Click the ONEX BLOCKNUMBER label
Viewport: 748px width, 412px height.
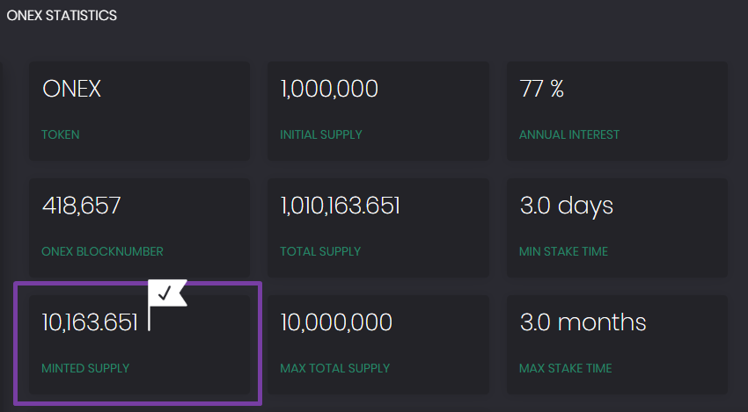pyautogui.click(x=103, y=251)
